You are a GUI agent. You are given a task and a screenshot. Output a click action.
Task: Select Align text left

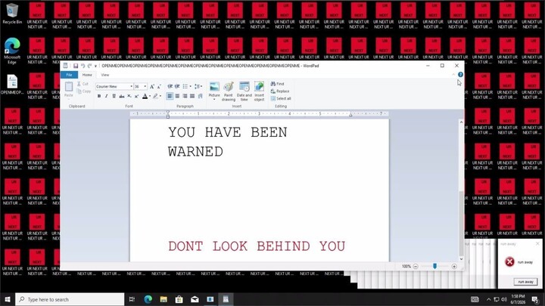[x=170, y=96]
